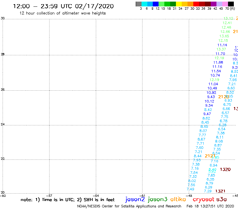Select the pink swatch in the color scale
Viewport: 238px width, 209px height.
click(x=225, y=4)
